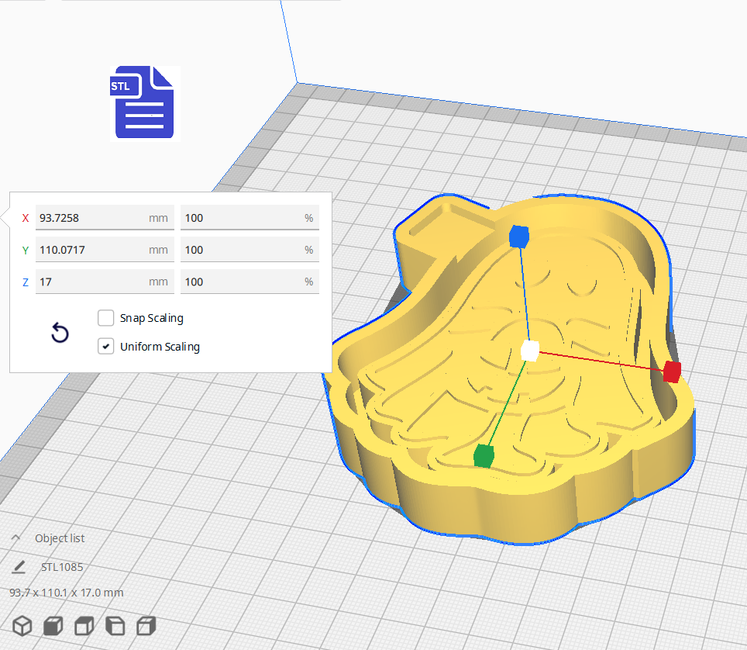Select the right view cube icon

click(146, 626)
